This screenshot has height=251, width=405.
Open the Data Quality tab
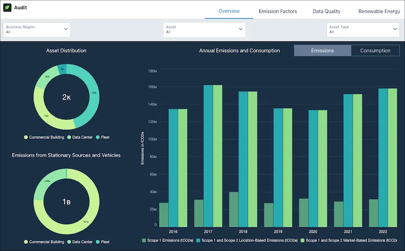coord(327,11)
